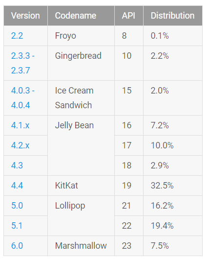Click the API column header
209x260 pixels.
(x=129, y=16)
